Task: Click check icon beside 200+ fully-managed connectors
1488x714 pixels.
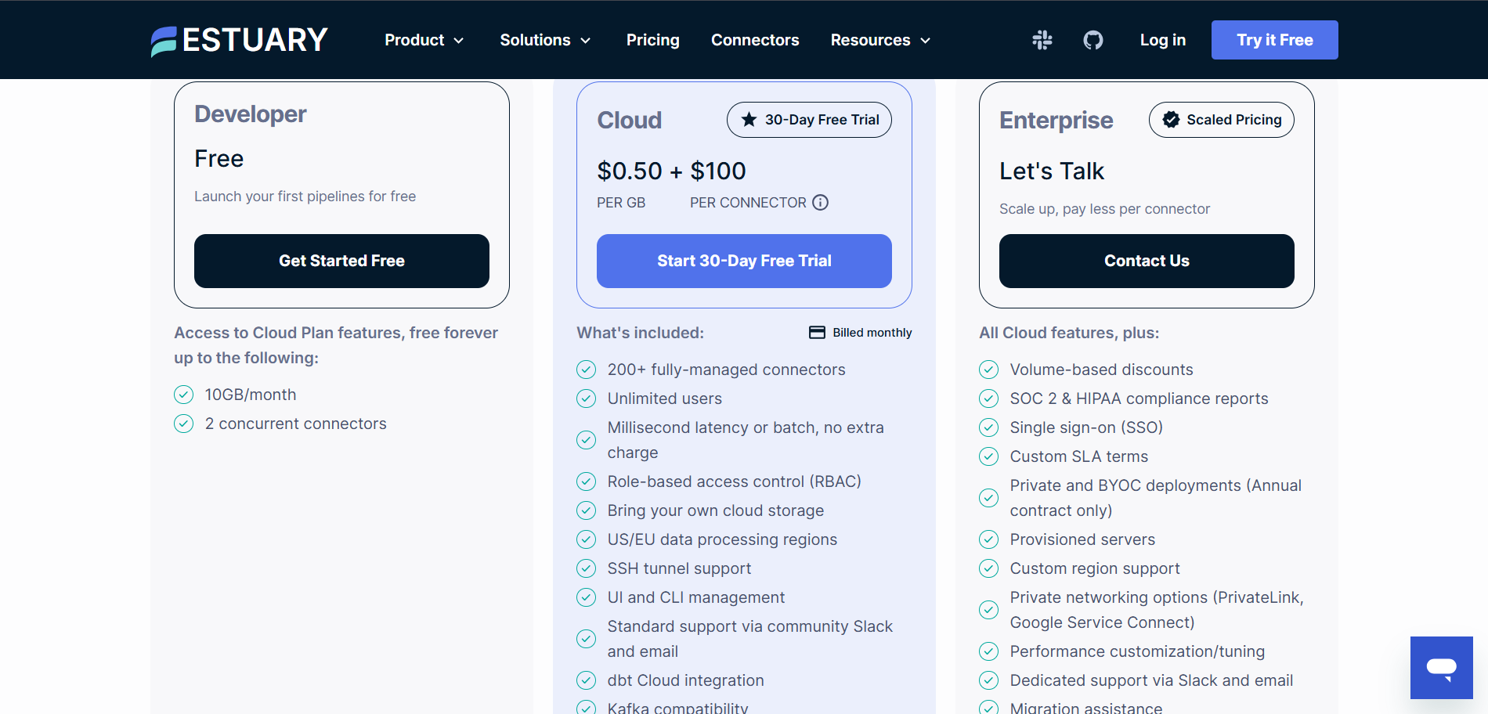Action: [x=587, y=370]
